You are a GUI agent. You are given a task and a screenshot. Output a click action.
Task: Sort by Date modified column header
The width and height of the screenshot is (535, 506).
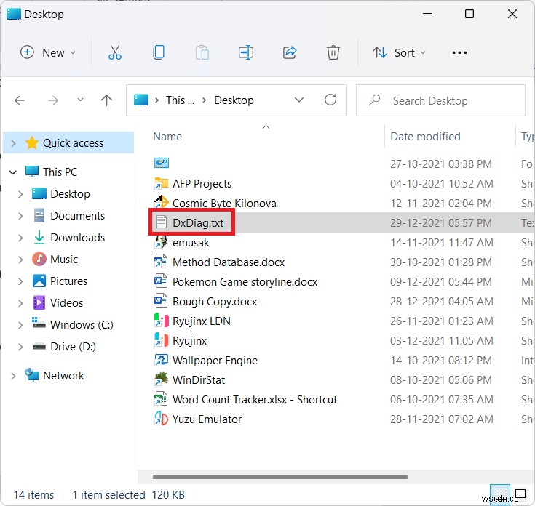click(x=425, y=136)
